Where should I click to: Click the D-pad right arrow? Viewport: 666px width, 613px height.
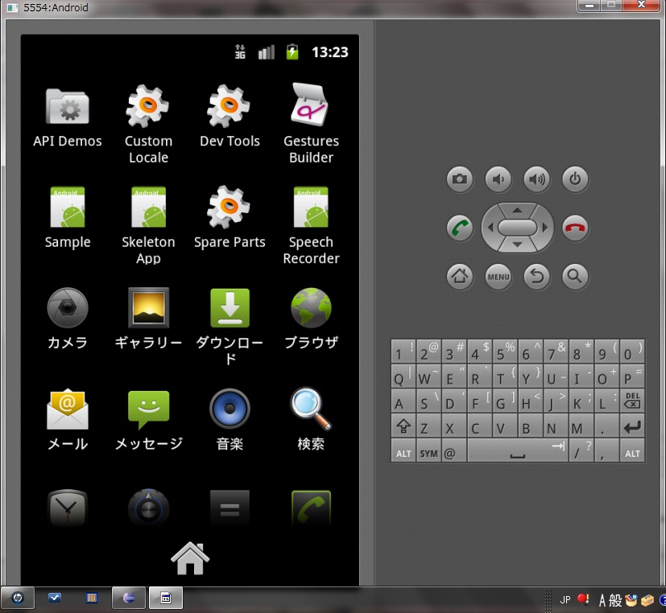coord(544,228)
